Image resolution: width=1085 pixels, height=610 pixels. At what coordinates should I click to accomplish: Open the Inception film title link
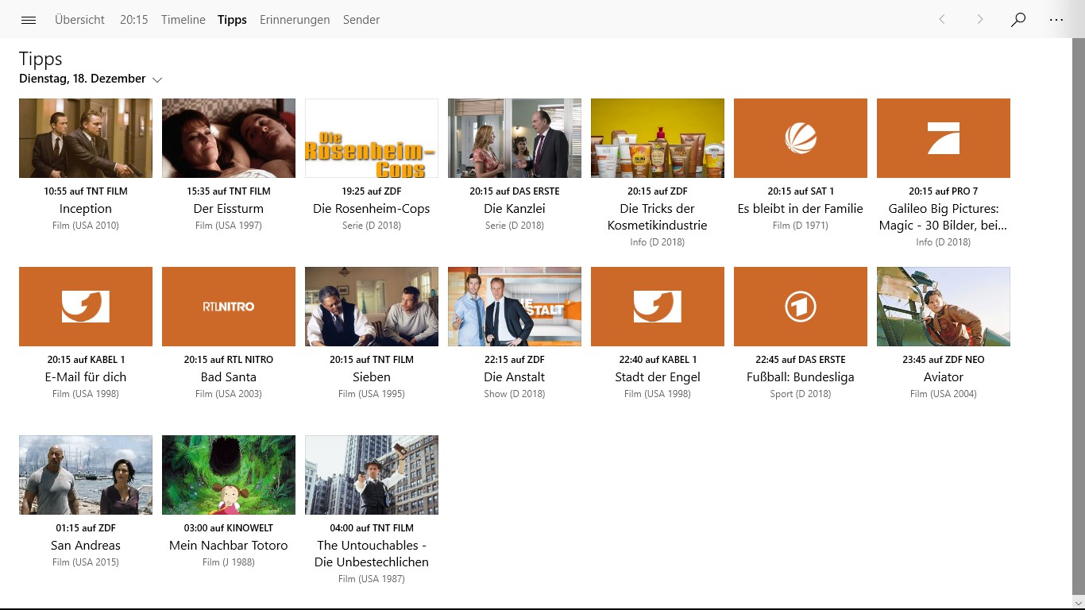pyautogui.click(x=86, y=209)
